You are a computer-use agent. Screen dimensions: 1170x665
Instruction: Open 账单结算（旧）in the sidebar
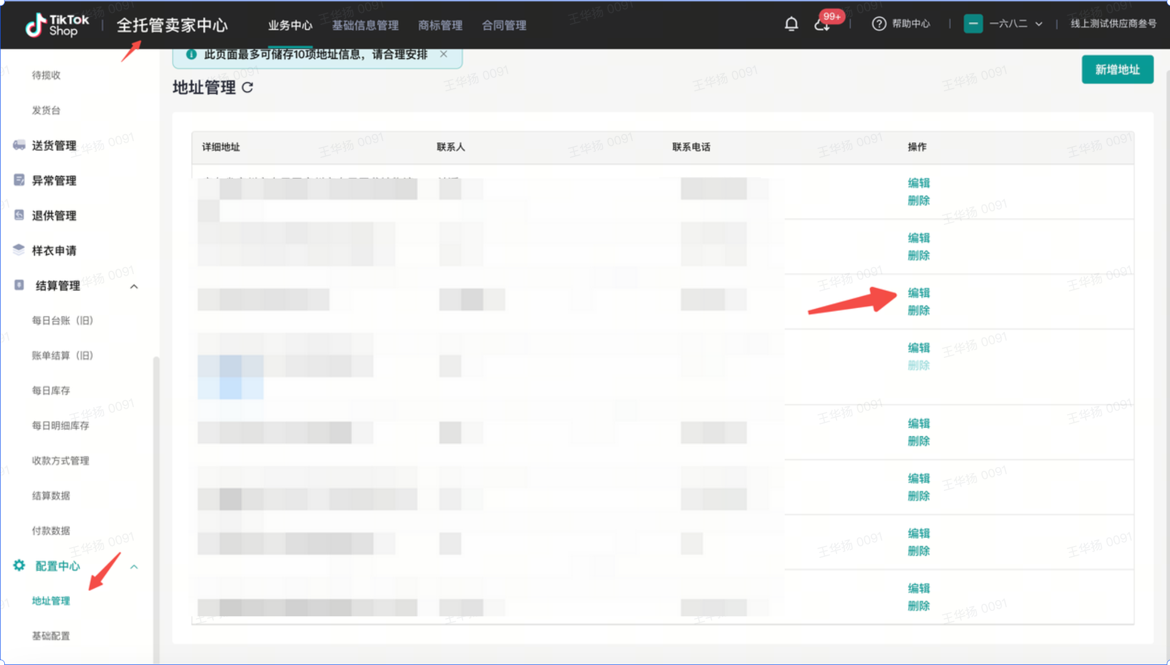[62, 356]
